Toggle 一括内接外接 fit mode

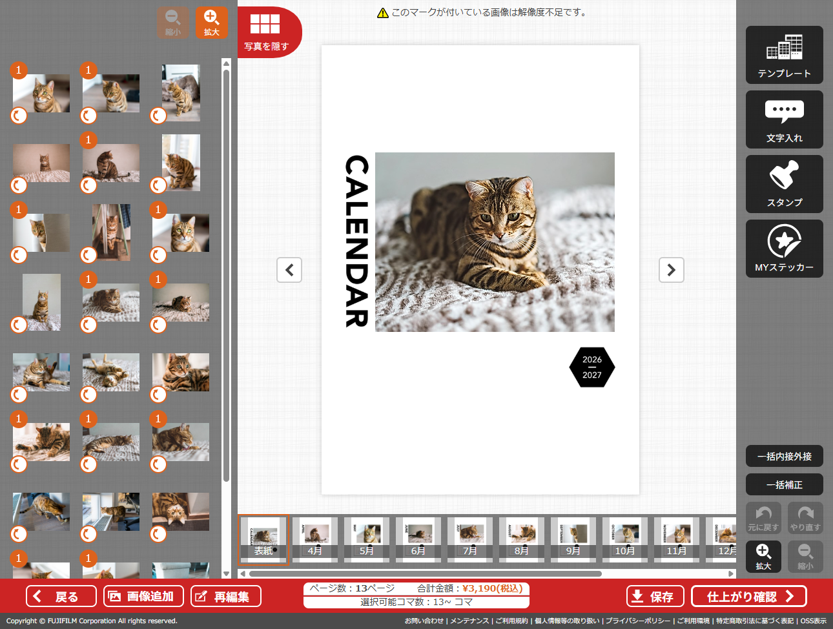784,456
